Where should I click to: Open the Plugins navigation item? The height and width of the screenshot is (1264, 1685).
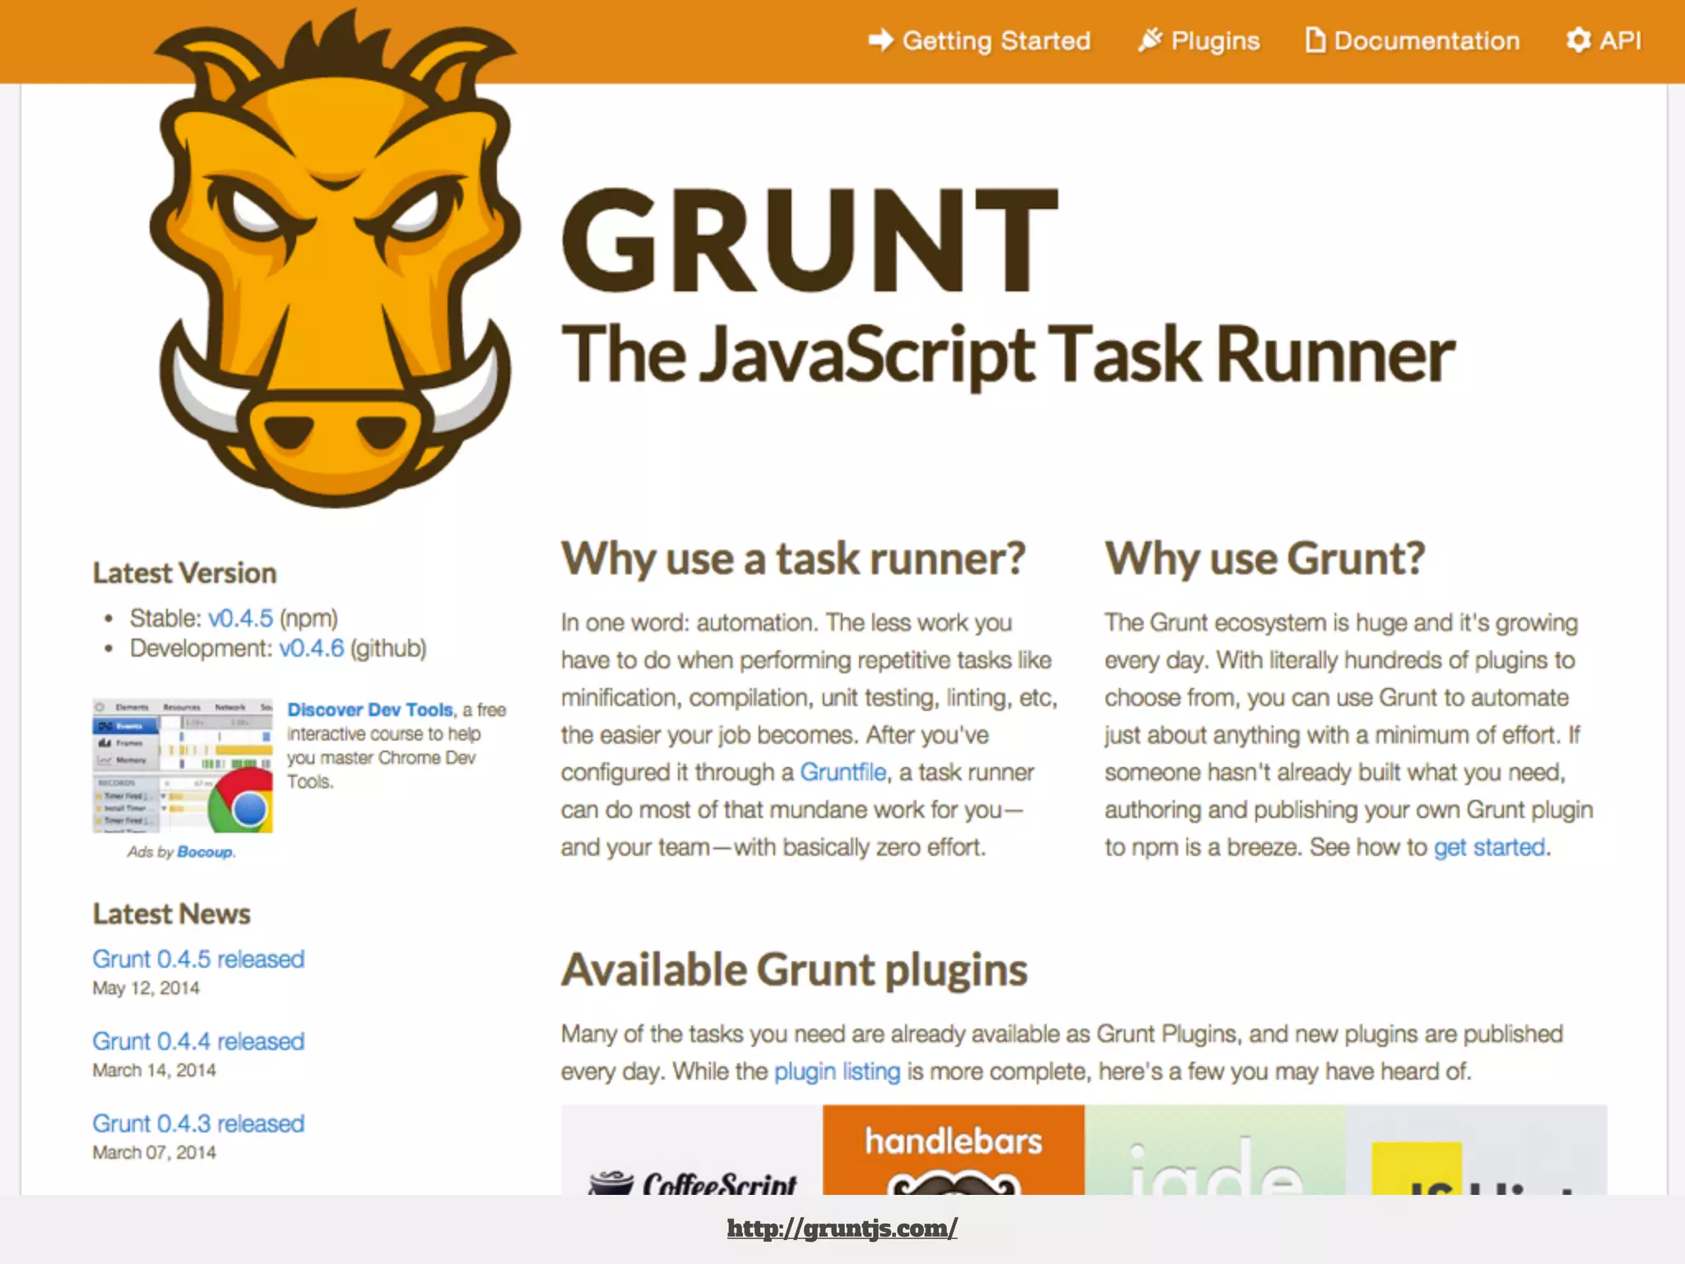pyautogui.click(x=1199, y=40)
